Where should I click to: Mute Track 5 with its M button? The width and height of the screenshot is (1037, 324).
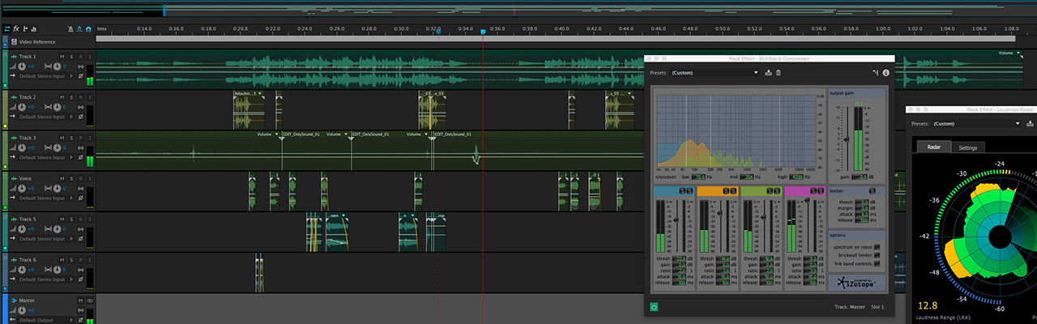pos(62,219)
